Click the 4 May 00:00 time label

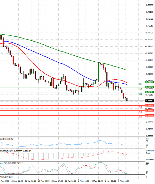(97, 181)
